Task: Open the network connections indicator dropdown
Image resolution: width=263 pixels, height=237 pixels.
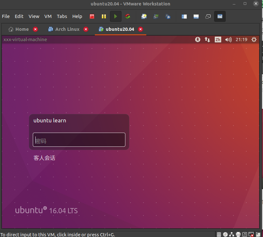Action: pos(207,39)
